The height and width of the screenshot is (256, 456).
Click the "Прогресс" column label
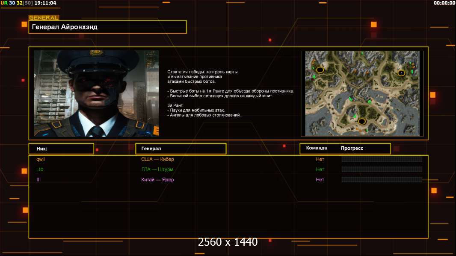coord(352,148)
